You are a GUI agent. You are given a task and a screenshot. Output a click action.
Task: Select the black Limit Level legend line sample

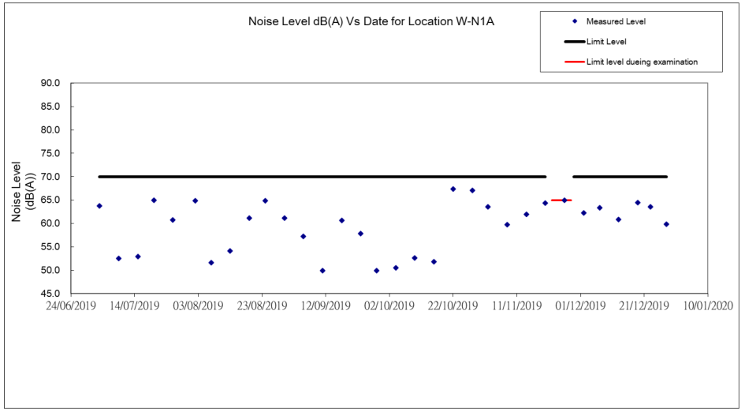pos(574,41)
